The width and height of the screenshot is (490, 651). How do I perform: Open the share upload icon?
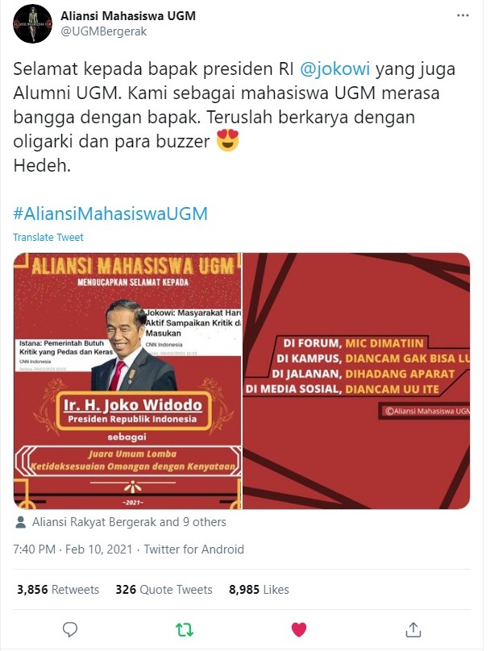[413, 629]
